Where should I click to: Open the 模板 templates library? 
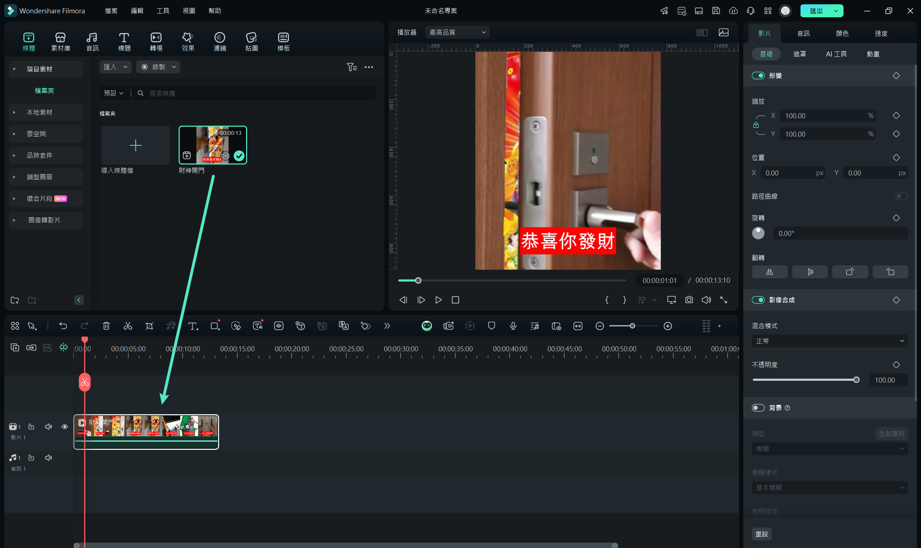click(283, 42)
